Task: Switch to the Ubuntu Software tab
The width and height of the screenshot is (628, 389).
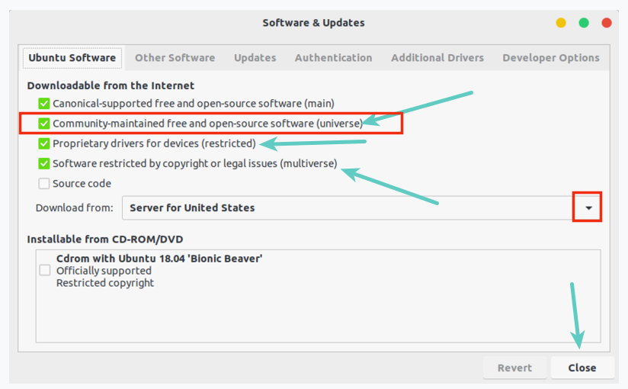Action: pyautogui.click(x=72, y=58)
